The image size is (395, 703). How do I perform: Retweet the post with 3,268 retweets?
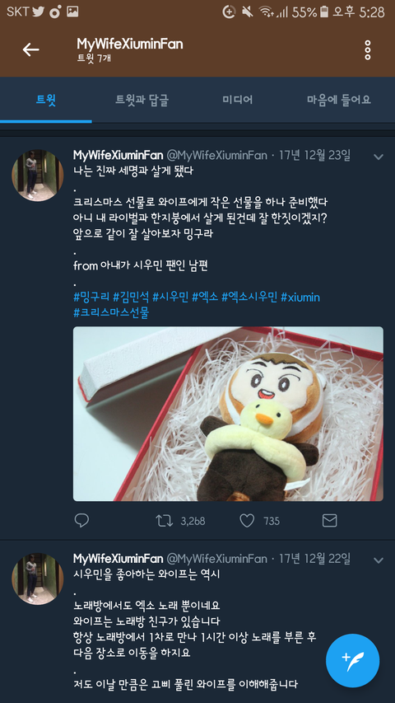coord(164,521)
